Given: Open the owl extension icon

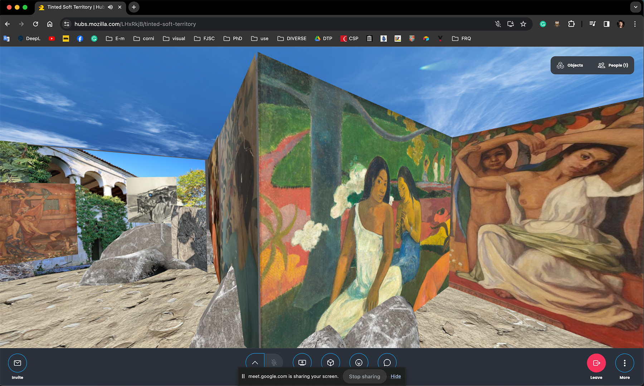Looking at the screenshot, I should (557, 24).
